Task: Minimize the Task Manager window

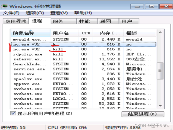Action: click(x=137, y=6)
